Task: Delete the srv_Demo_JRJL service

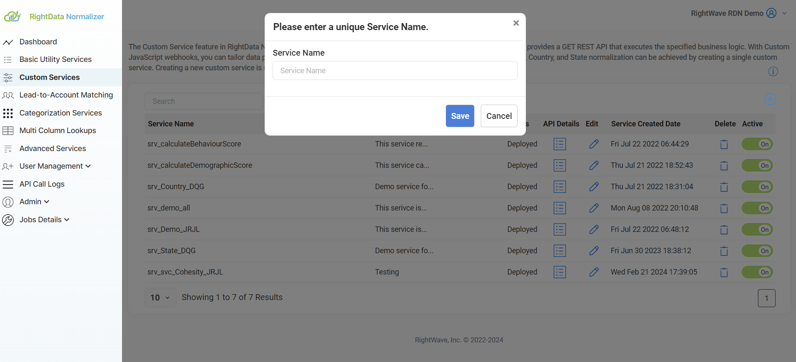Action: [x=724, y=230]
